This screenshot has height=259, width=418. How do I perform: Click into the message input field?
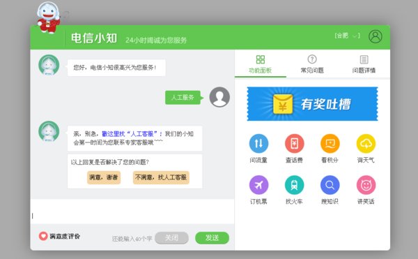coord(132,212)
